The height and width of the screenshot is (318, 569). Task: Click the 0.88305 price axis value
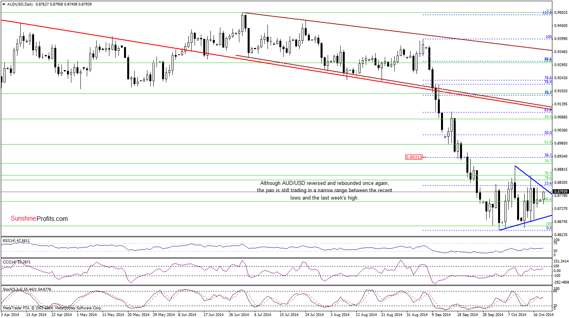tap(560, 182)
